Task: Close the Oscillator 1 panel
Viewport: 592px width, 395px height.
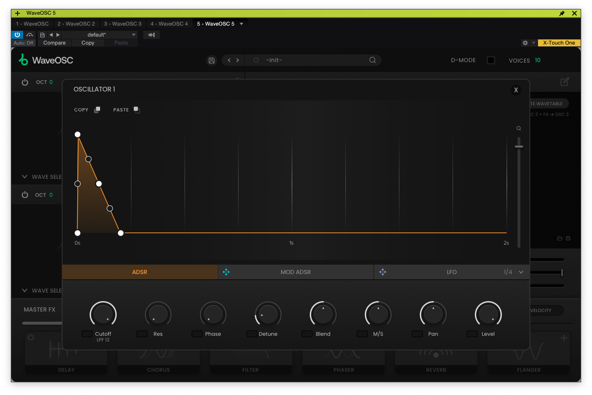Action: (516, 90)
